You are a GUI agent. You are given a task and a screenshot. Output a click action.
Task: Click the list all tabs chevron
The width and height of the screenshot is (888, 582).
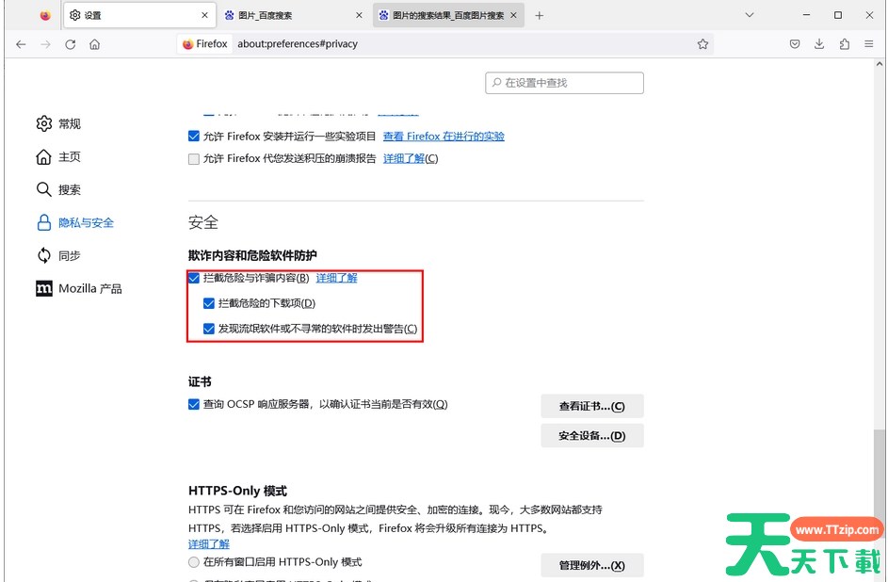pyautogui.click(x=750, y=15)
